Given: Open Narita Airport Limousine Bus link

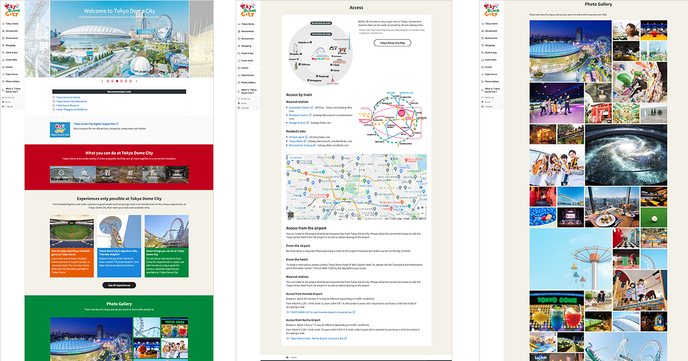Looking at the screenshot, I should point(318,339).
